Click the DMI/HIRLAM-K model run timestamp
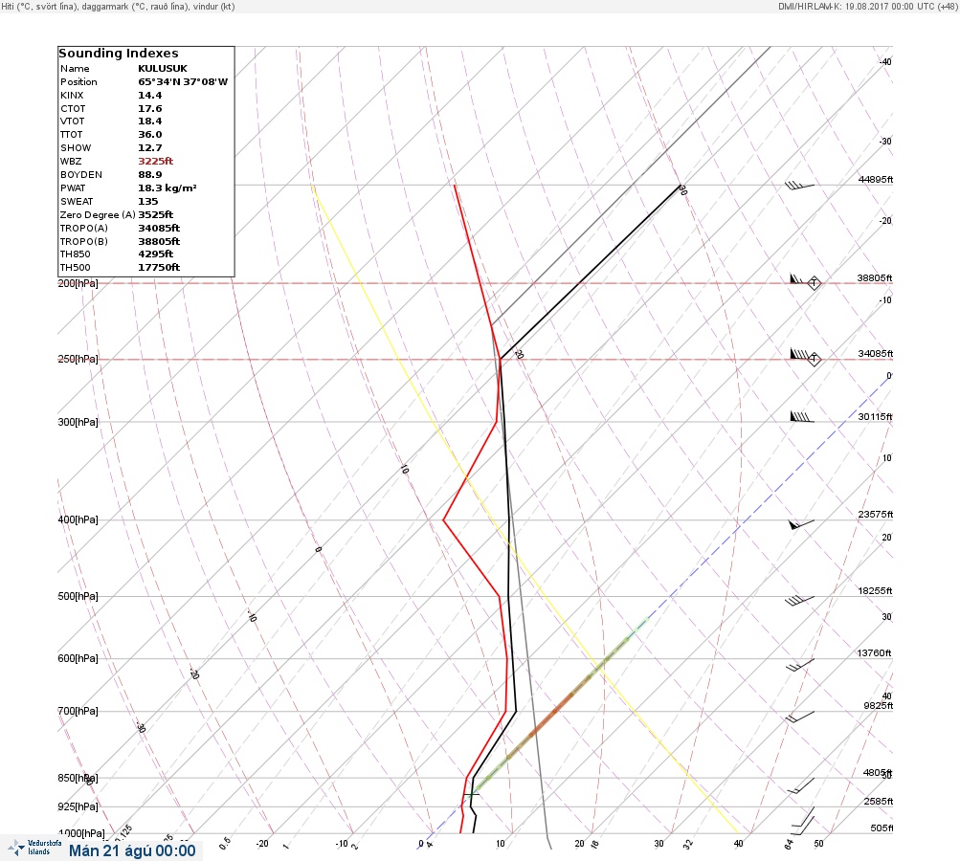 pyautogui.click(x=867, y=6)
